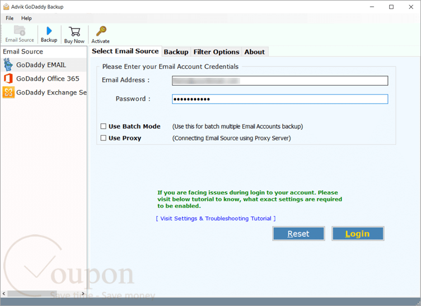421x306 pixels.
Task: Click the Password input field
Action: tap(280, 99)
